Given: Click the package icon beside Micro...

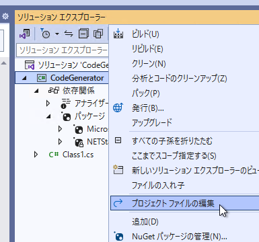Looking at the screenshot, I should [x=78, y=129].
